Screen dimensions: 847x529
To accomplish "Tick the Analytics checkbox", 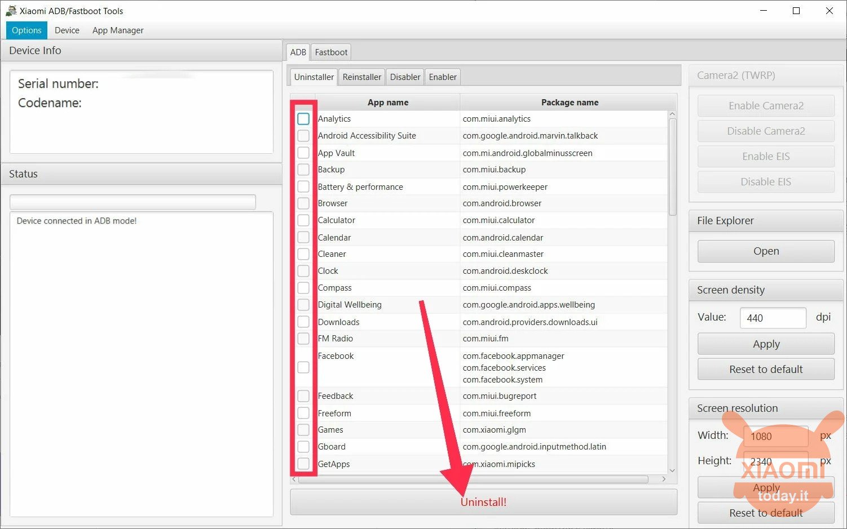I will [x=303, y=119].
